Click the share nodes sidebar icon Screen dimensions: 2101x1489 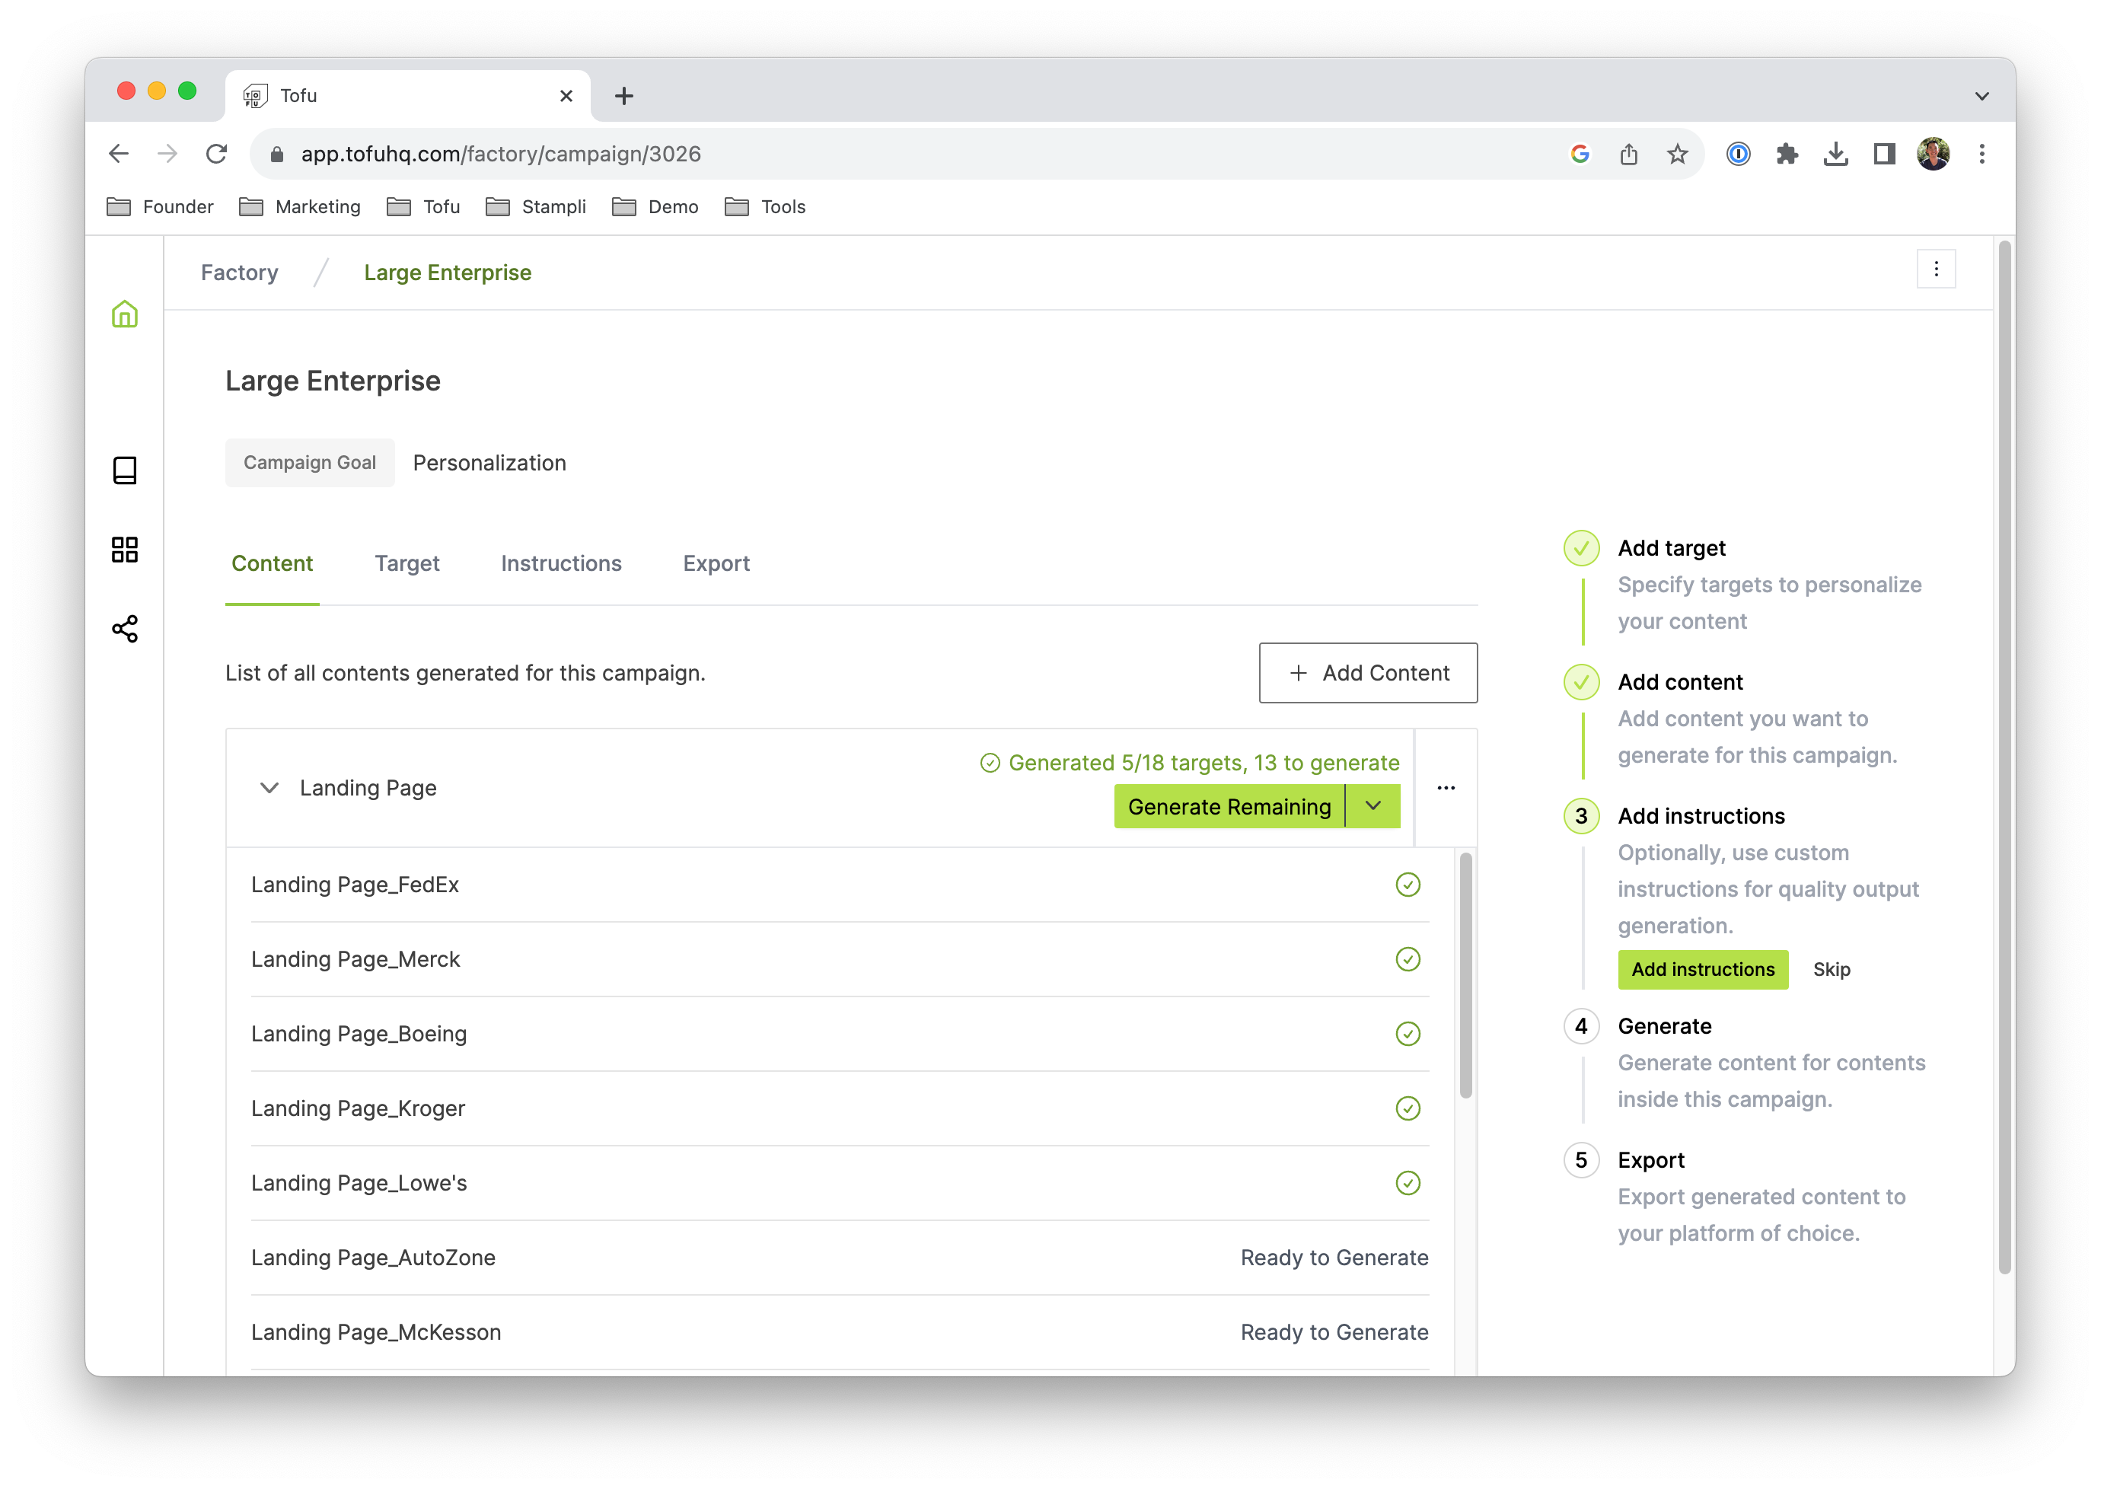click(125, 629)
